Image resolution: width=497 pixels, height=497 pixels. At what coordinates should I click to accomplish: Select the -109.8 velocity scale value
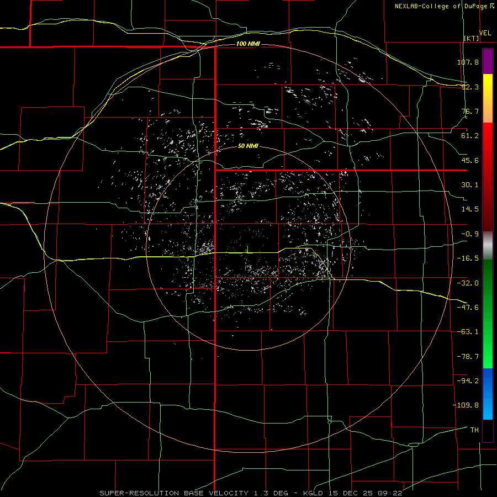click(466, 405)
